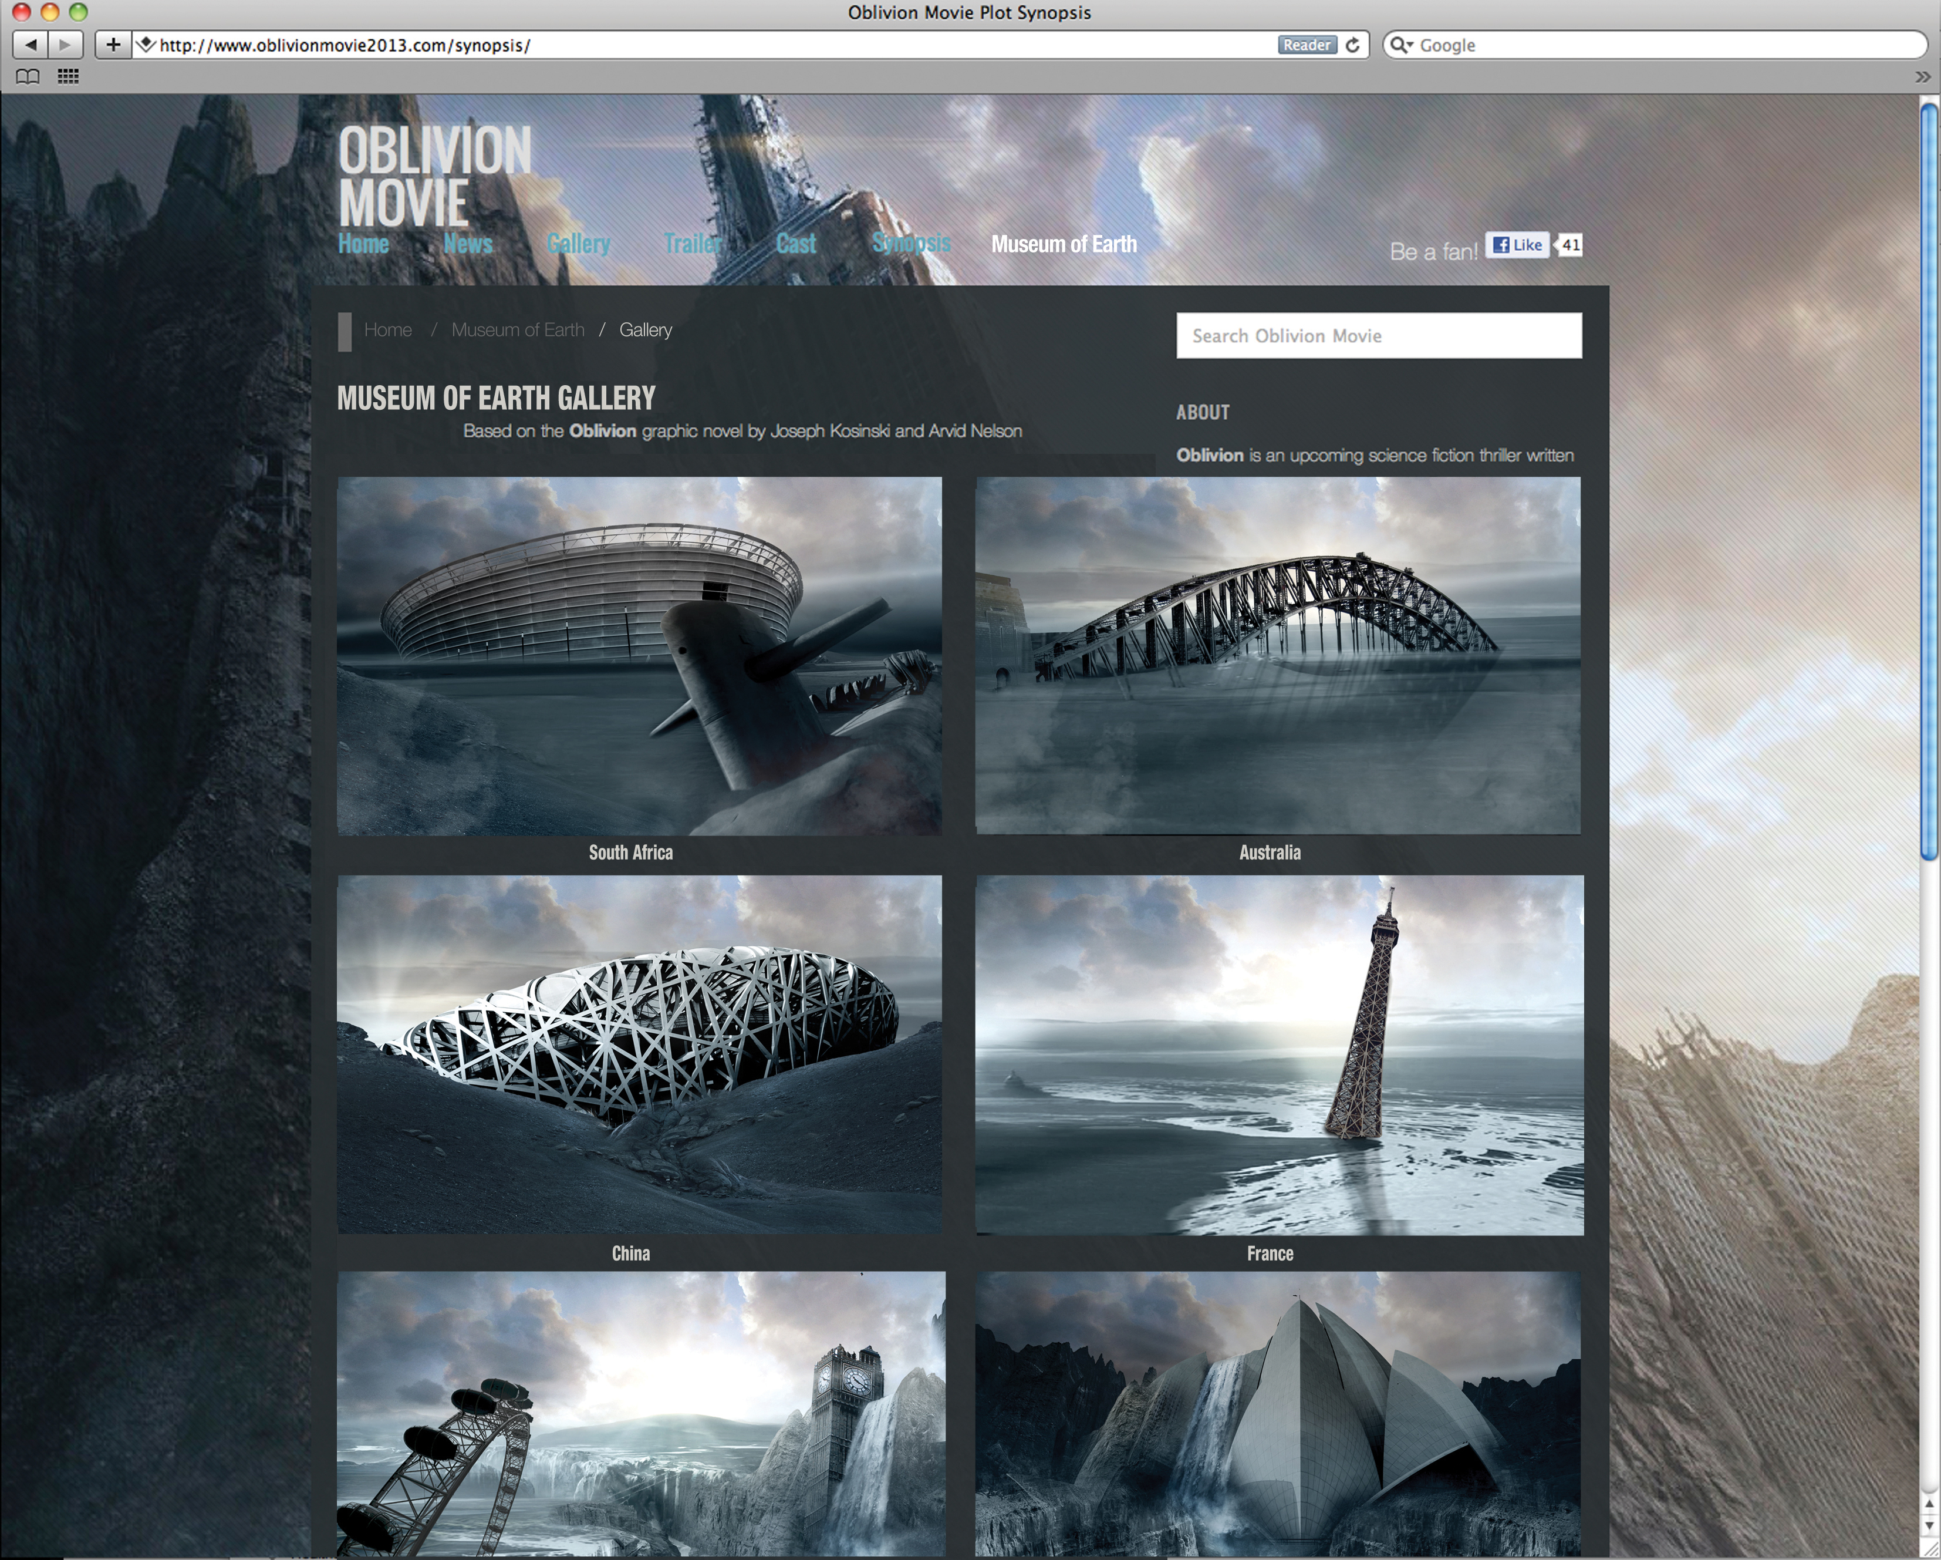
Task: Click the Home breadcrumb link
Action: (388, 329)
